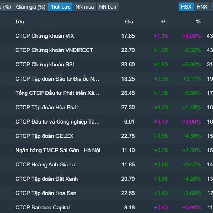Select CTCP Đầu tư và Công nghiệp row
Image resolution: width=213 pixels, height=213 pixels.
coord(58,122)
